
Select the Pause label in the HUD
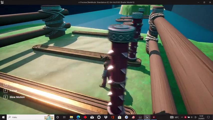(13, 91)
